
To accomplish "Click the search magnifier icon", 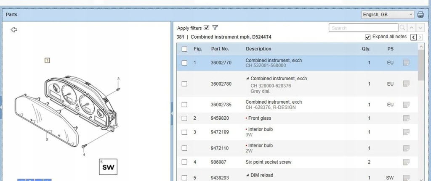I will 402,28.
